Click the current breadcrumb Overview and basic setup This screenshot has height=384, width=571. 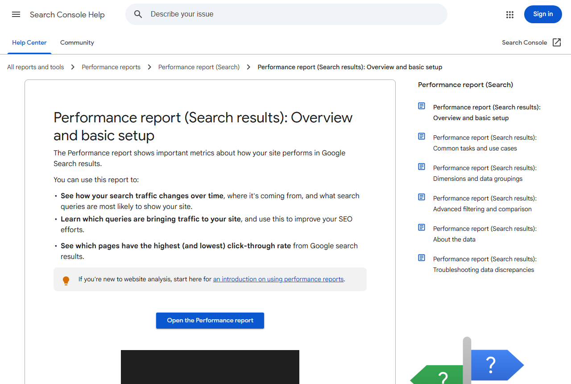pyautogui.click(x=350, y=67)
